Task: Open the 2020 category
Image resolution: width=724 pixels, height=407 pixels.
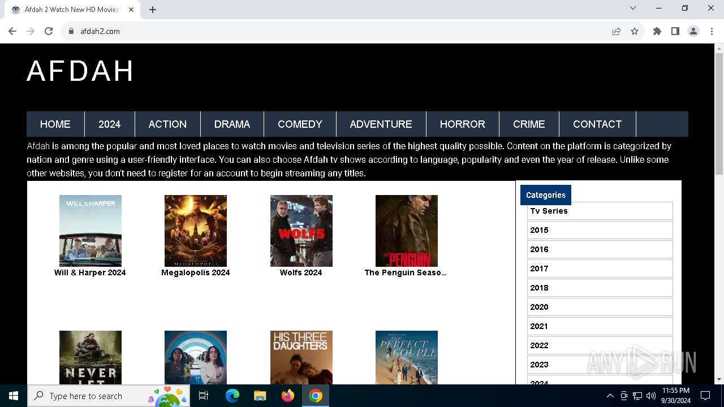Action: coord(600,307)
